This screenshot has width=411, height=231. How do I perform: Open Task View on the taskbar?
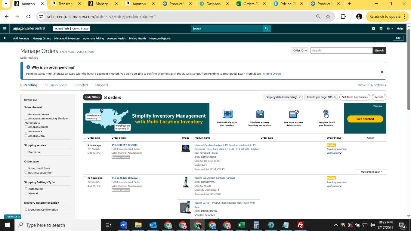click(x=108, y=225)
